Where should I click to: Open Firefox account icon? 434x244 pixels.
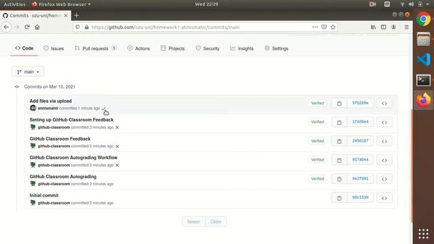click(393, 27)
